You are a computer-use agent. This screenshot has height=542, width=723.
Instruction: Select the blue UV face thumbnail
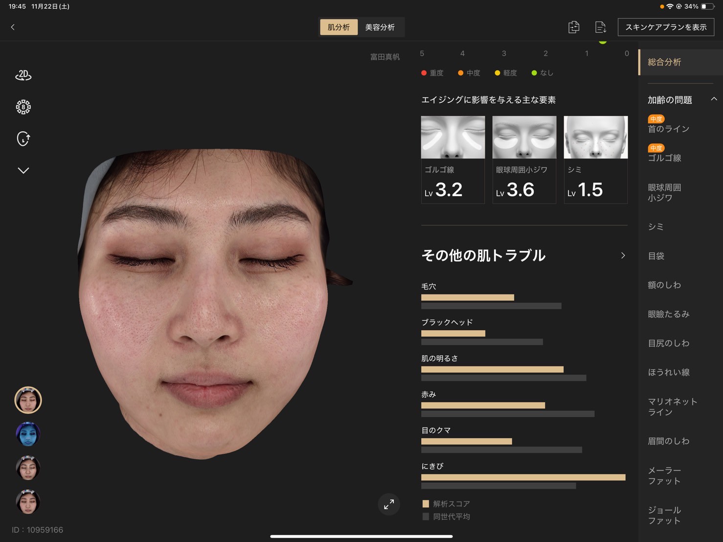pyautogui.click(x=28, y=434)
